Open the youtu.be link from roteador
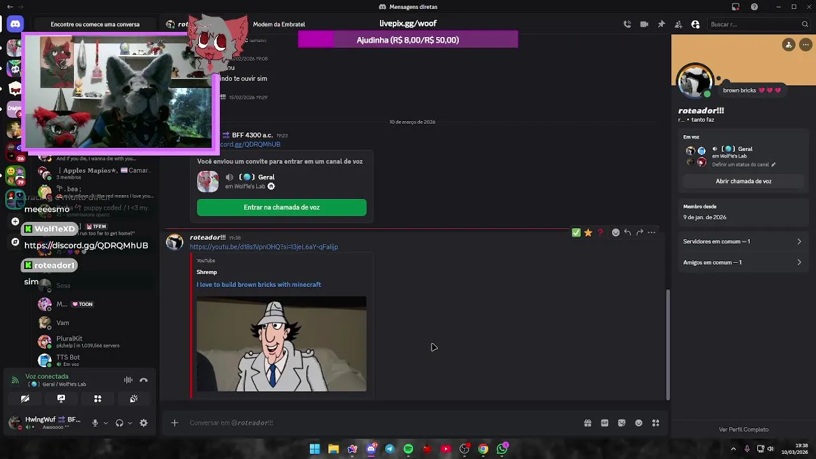816x459 pixels. tap(264, 247)
